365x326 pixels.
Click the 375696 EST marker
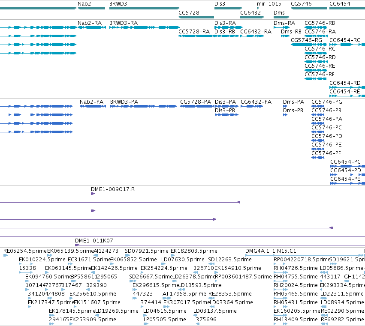pyautogui.click(x=198, y=324)
